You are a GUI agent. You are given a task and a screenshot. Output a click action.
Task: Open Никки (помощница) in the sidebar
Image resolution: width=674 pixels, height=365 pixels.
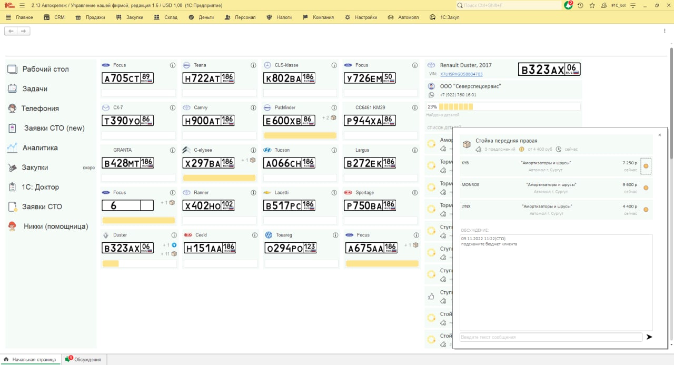pyautogui.click(x=56, y=226)
